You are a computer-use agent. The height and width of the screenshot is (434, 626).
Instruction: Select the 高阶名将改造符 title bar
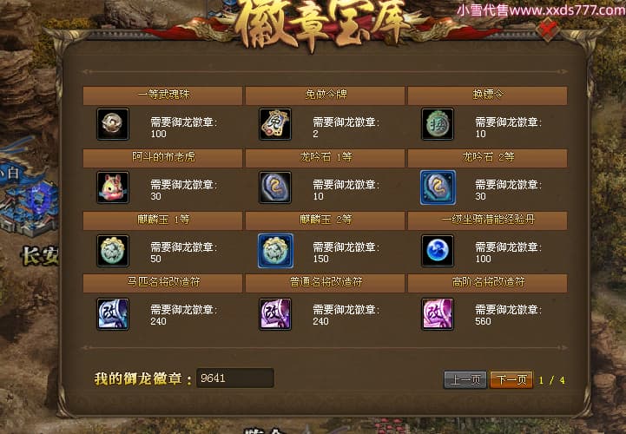tap(487, 283)
